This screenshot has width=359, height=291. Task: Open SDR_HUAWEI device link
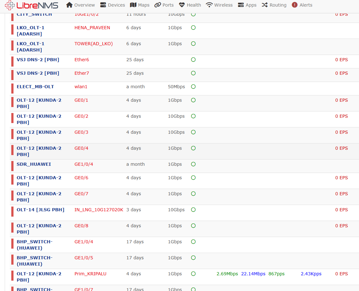tap(34, 164)
